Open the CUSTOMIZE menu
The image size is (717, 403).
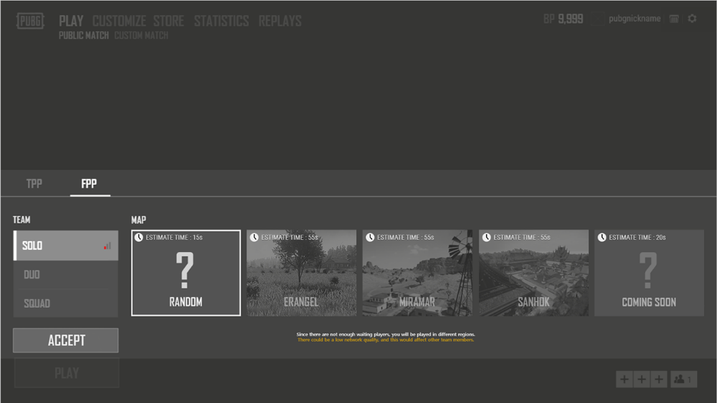point(119,21)
